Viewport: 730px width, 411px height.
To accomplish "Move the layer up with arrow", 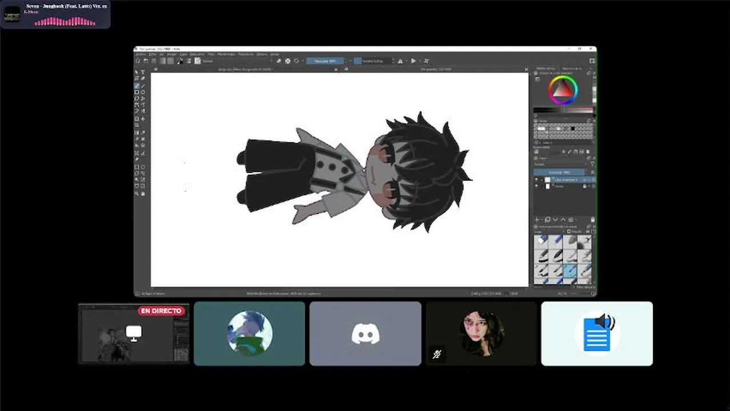I will click(x=563, y=219).
